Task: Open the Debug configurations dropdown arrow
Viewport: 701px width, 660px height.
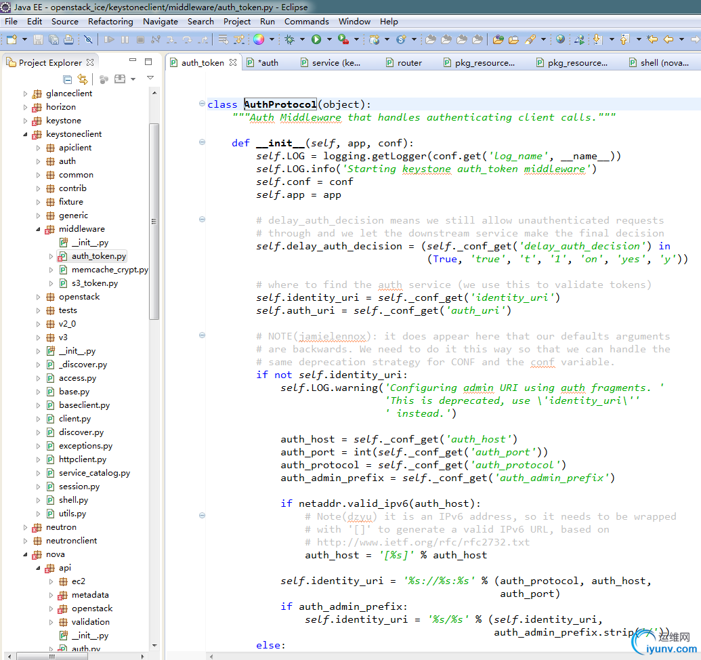Action: coord(302,40)
